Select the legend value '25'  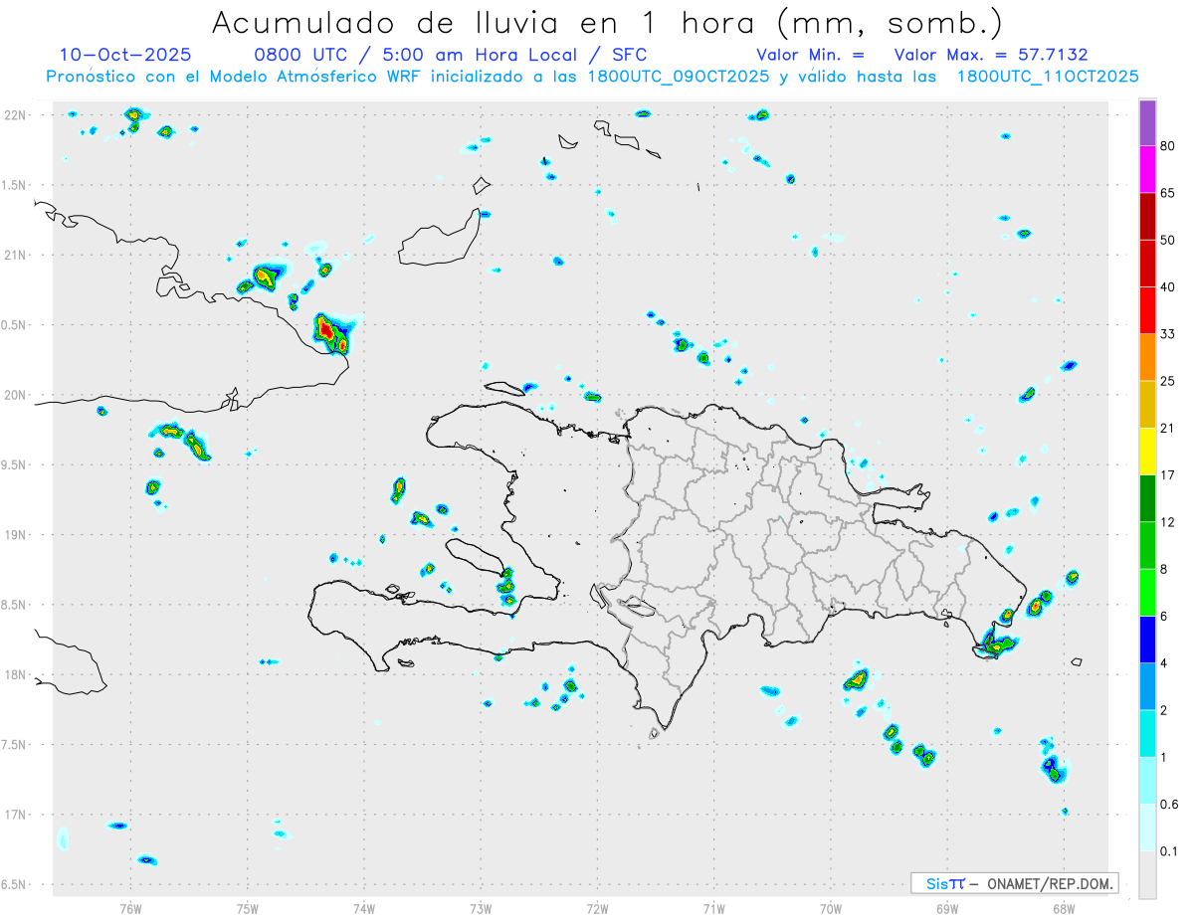(x=1168, y=381)
